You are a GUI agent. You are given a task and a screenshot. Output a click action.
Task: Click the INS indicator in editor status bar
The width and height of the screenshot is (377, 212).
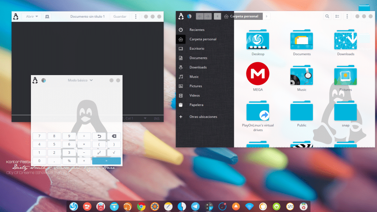click(x=156, y=119)
